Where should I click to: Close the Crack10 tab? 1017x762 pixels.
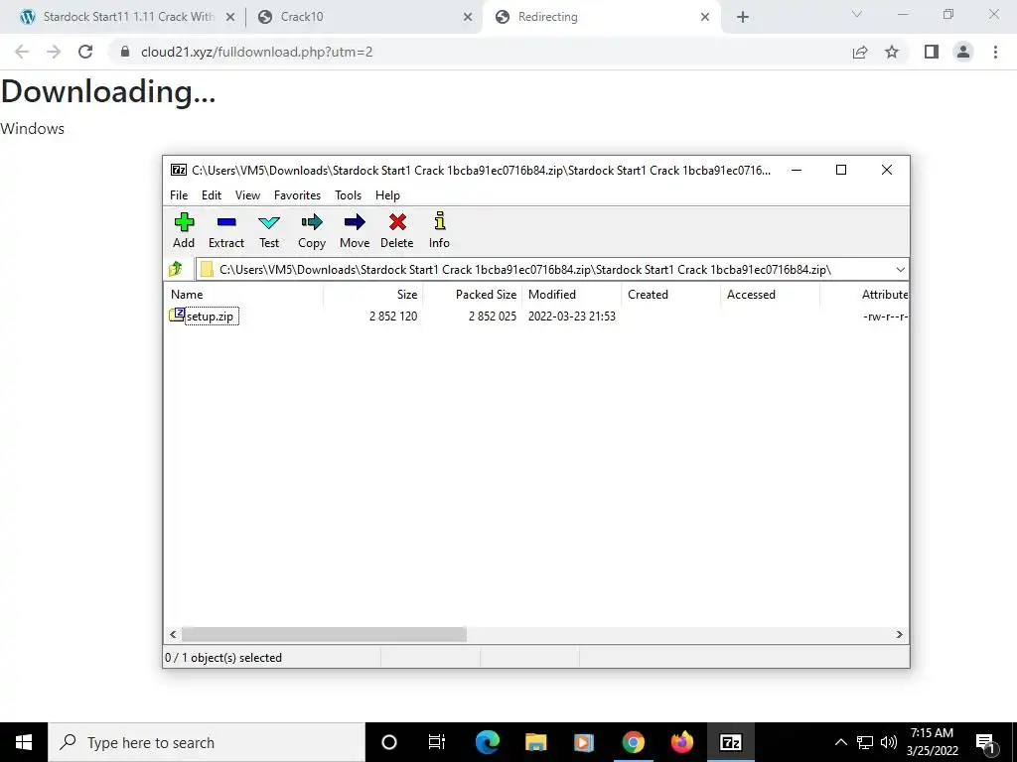pyautogui.click(x=468, y=17)
